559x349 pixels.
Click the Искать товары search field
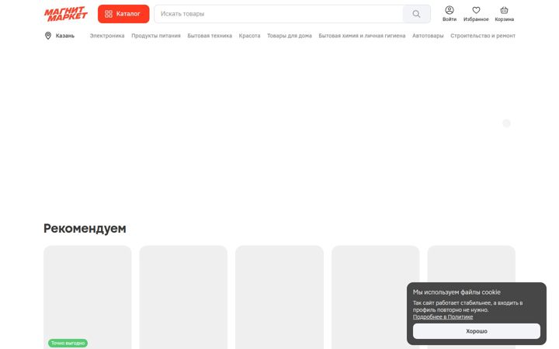[x=279, y=14]
